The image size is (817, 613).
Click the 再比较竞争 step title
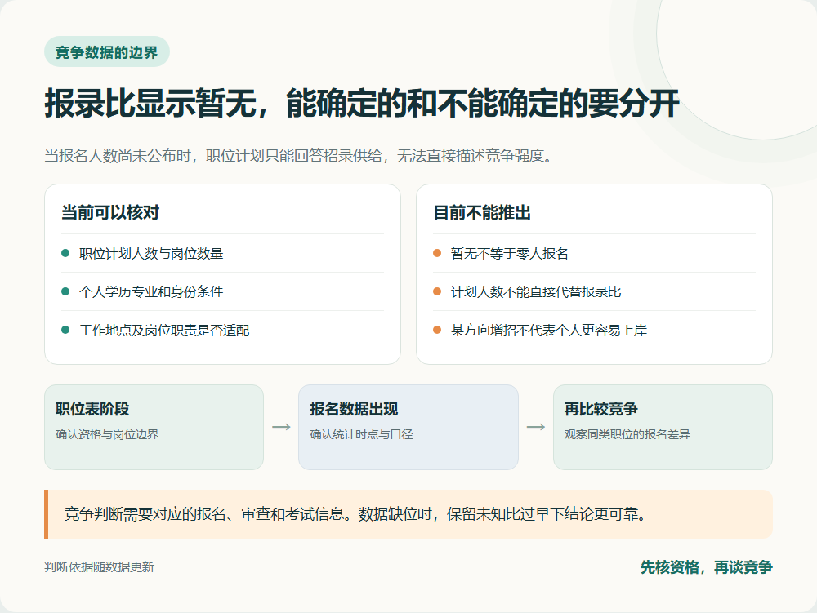click(x=600, y=409)
